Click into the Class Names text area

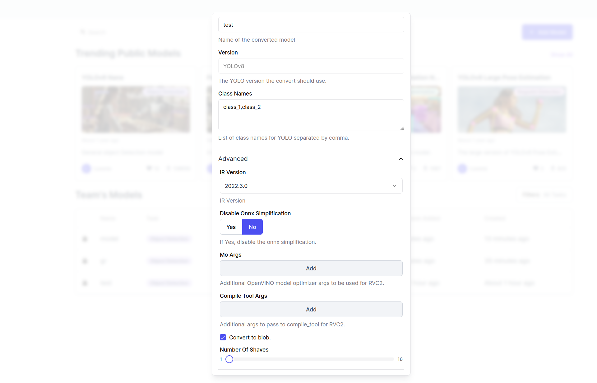coord(311,115)
